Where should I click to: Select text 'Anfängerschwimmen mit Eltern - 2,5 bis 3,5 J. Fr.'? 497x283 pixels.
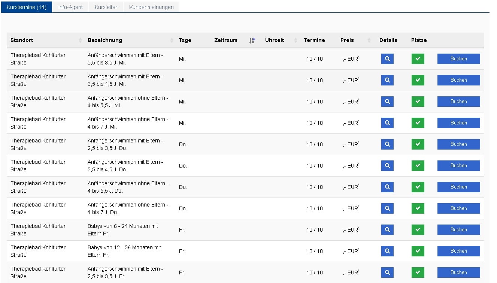[125, 273]
